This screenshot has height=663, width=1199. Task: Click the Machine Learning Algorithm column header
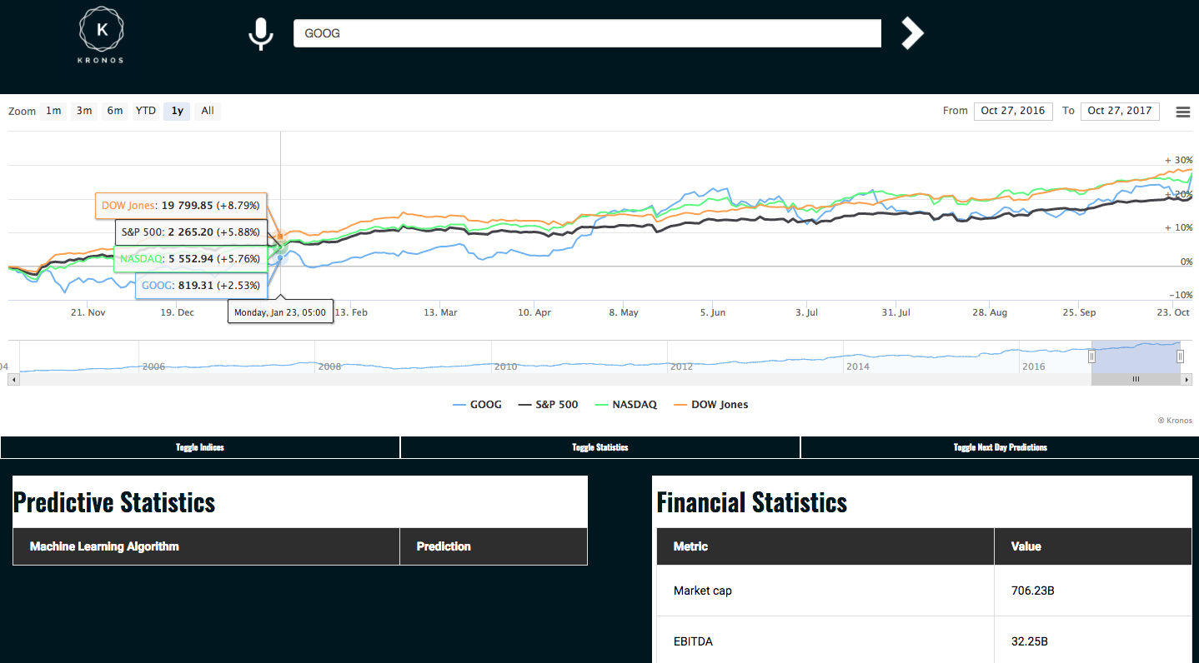pos(207,546)
